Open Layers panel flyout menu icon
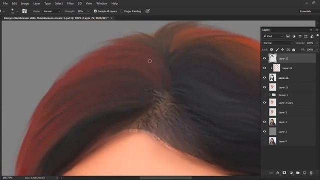 pos(316,30)
